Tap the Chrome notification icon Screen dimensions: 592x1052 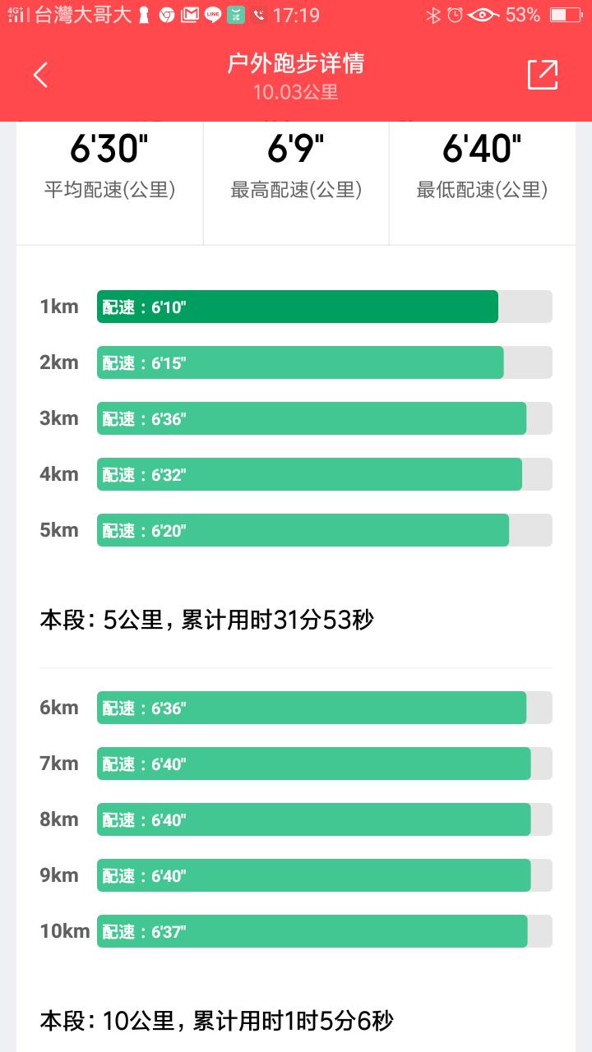pyautogui.click(x=167, y=15)
